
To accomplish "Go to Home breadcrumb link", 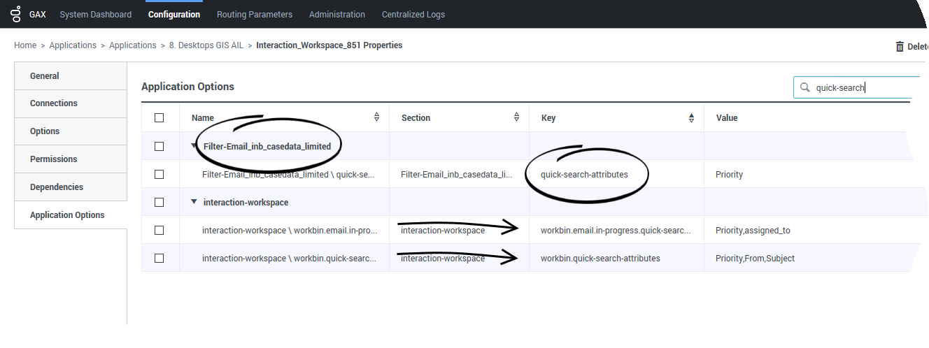I will 25,45.
